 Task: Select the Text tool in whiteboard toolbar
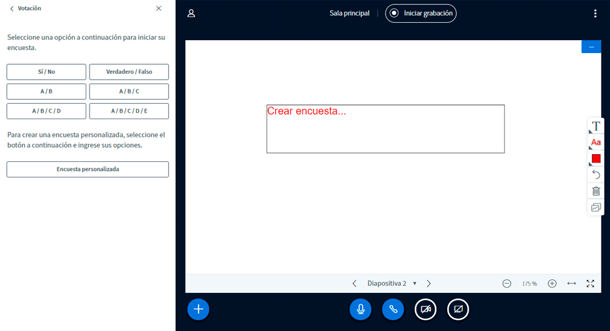point(596,126)
